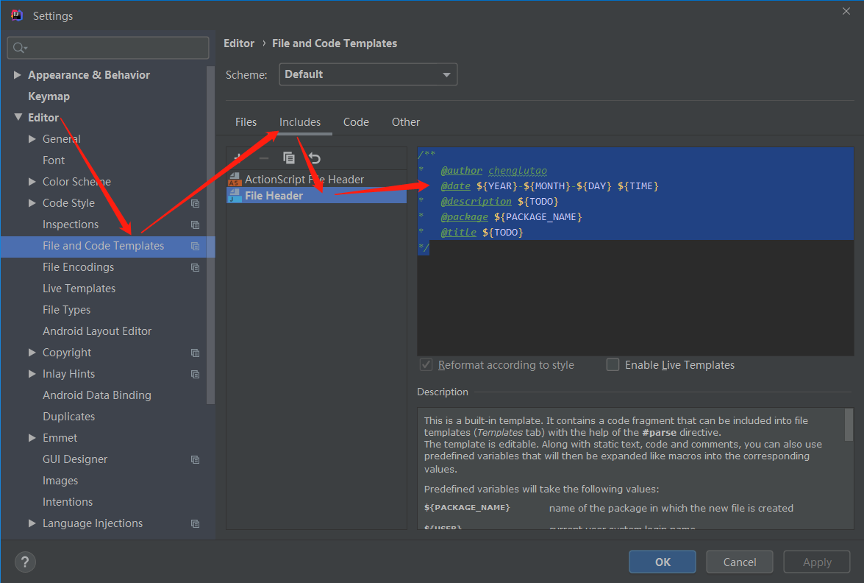Image resolution: width=864 pixels, height=583 pixels.
Task: Select File Header template in list
Action: 316,195
